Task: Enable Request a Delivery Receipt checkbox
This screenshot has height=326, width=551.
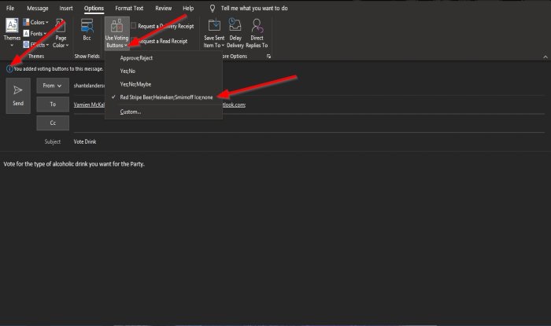Action: (x=134, y=26)
